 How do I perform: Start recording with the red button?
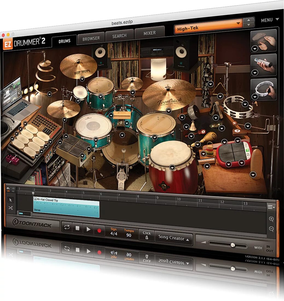coord(99,230)
